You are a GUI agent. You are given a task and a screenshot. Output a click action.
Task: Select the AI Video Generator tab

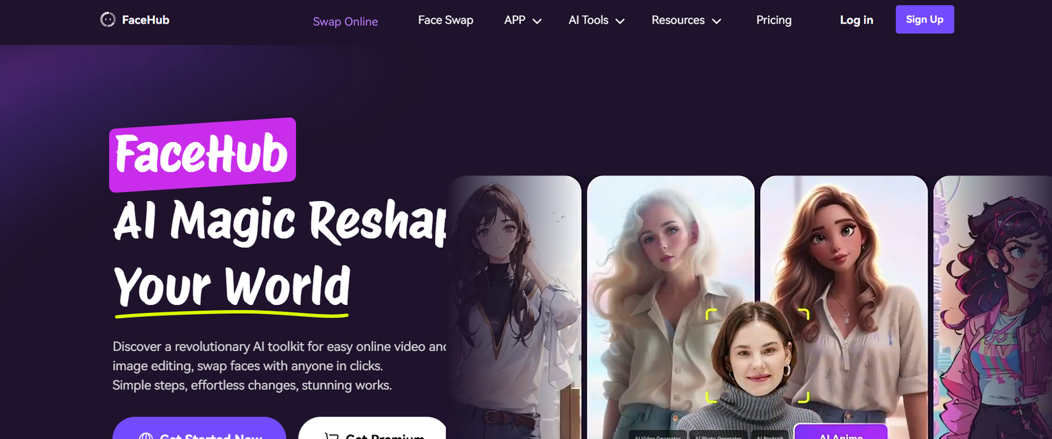tap(658, 435)
